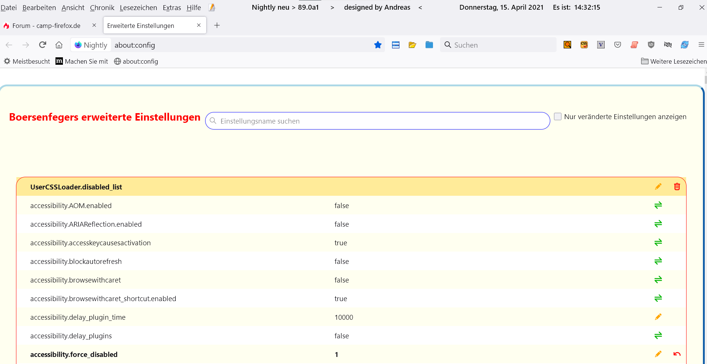This screenshot has width=707, height=364.
Task: Go to the home page
Action: 59,45
